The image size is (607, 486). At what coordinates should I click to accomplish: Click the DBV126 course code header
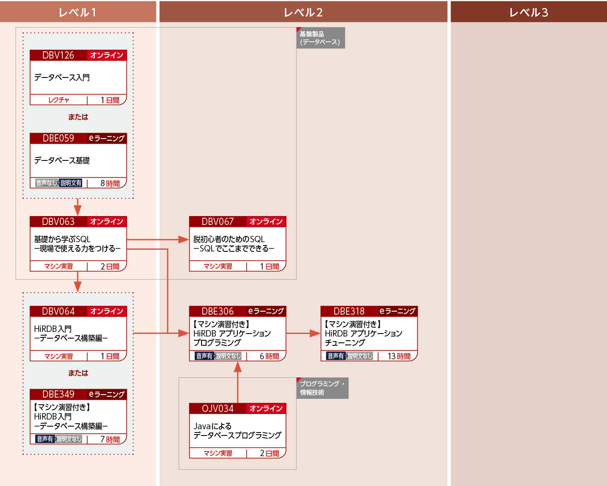(x=58, y=55)
